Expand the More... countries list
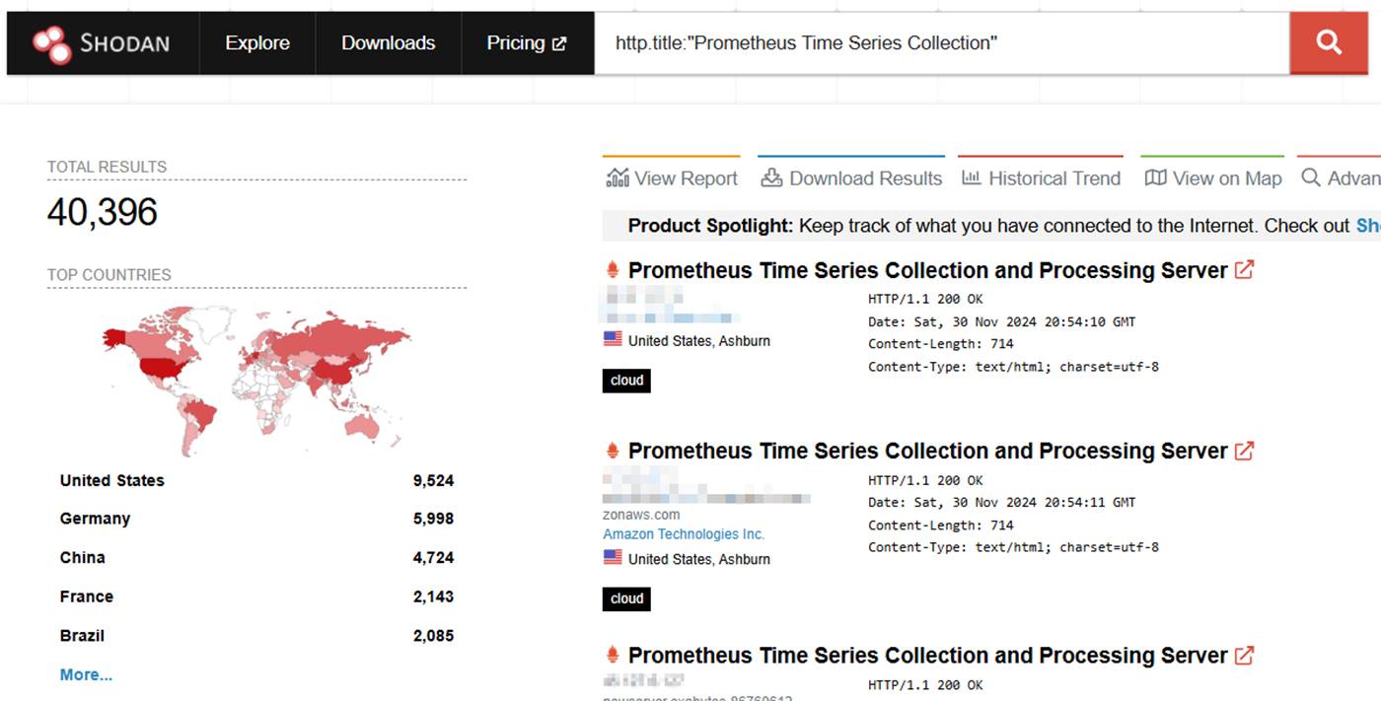 coord(86,675)
